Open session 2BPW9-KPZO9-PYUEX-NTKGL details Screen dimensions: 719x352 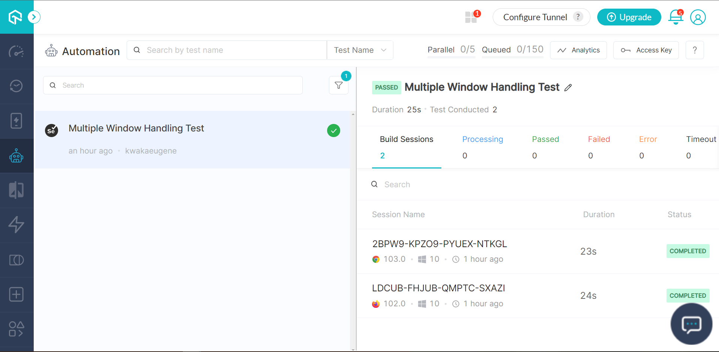[x=439, y=243]
